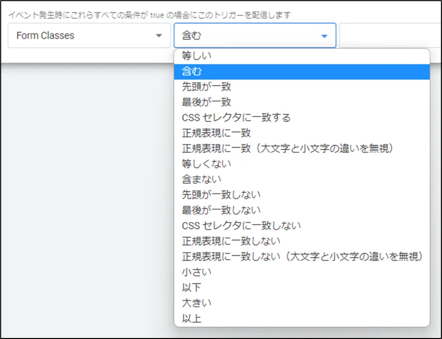Open the Form Classes variable dropdown
The width and height of the screenshot is (442, 339).
[89, 36]
